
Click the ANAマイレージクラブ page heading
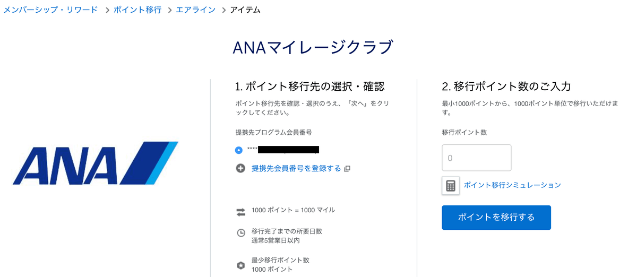pos(313,47)
